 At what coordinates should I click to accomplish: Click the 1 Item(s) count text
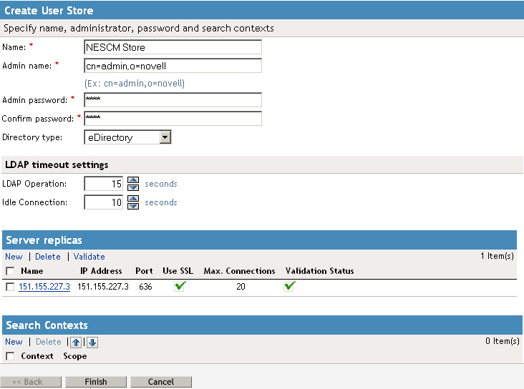tap(498, 256)
